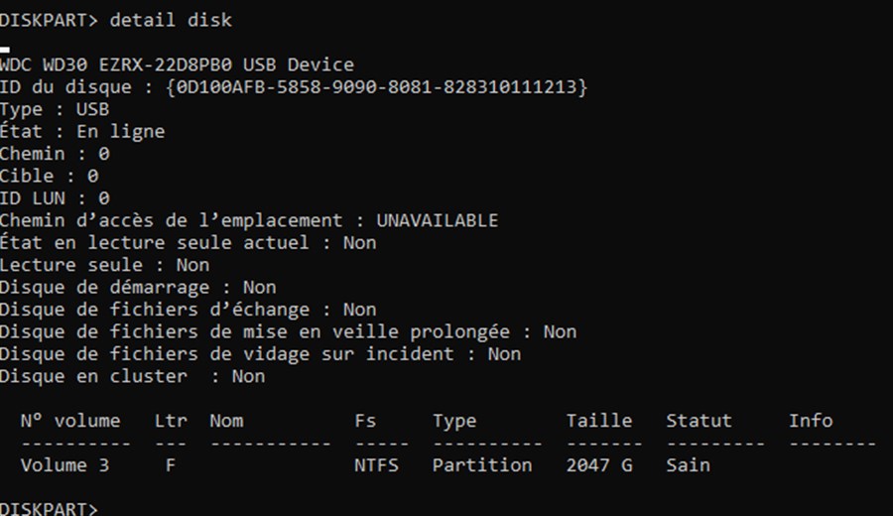
Task: Click the 'Disque de démarrage' line
Action: tap(138, 287)
